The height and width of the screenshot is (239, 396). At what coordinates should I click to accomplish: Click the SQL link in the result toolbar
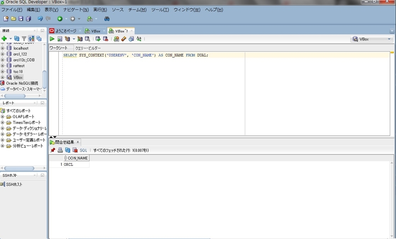(84, 150)
